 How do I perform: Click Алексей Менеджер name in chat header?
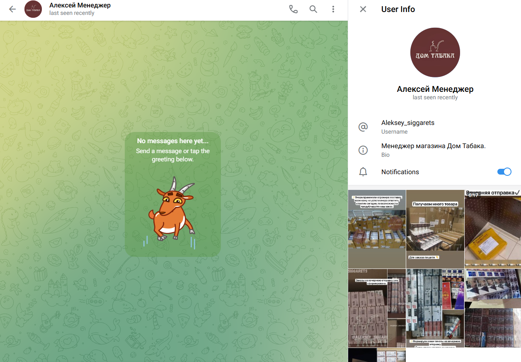tap(80, 5)
